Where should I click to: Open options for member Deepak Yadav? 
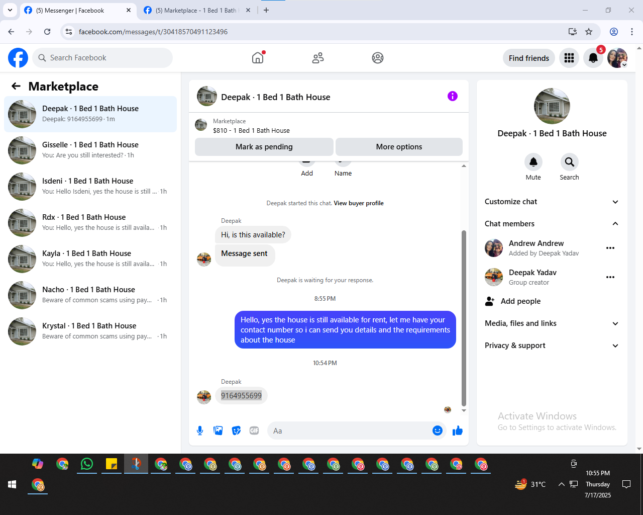click(x=610, y=277)
